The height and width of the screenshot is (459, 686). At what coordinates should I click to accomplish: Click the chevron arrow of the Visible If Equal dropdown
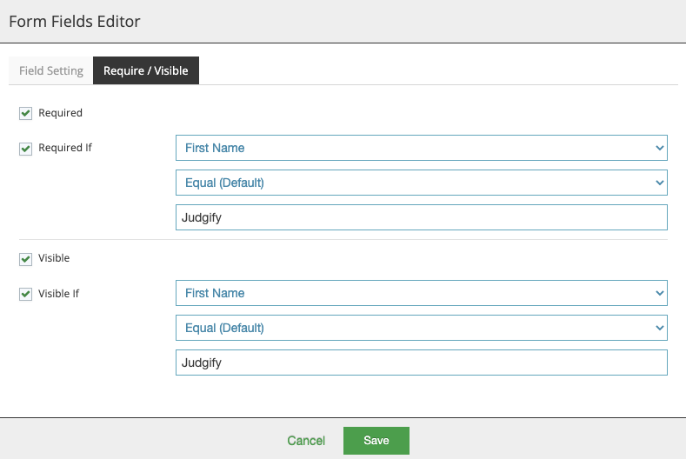[x=659, y=328]
